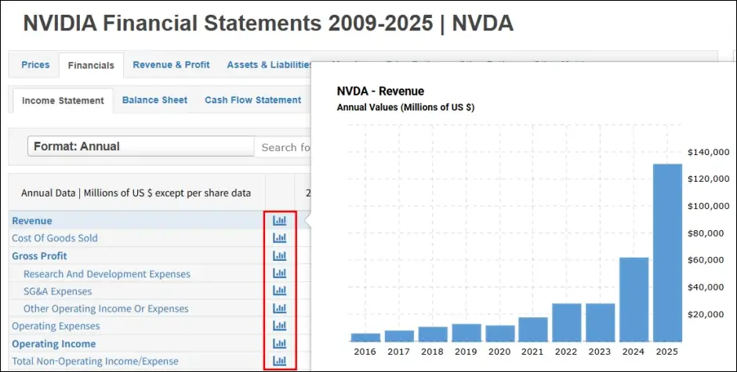737x372 pixels.
Task: Switch to the Balance Sheet sub-tab
Action: (x=154, y=100)
